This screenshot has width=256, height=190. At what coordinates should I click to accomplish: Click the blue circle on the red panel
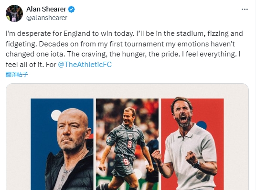point(202,125)
